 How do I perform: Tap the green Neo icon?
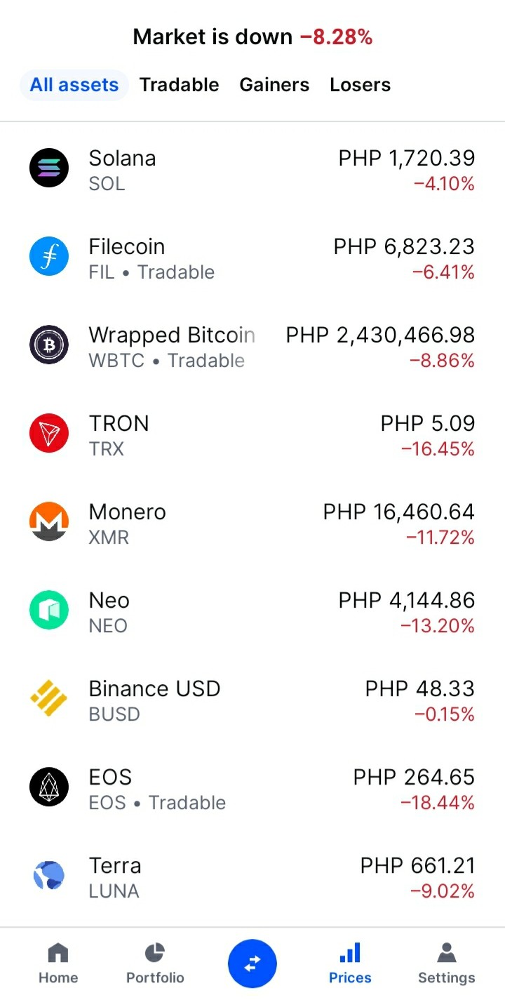(x=49, y=610)
